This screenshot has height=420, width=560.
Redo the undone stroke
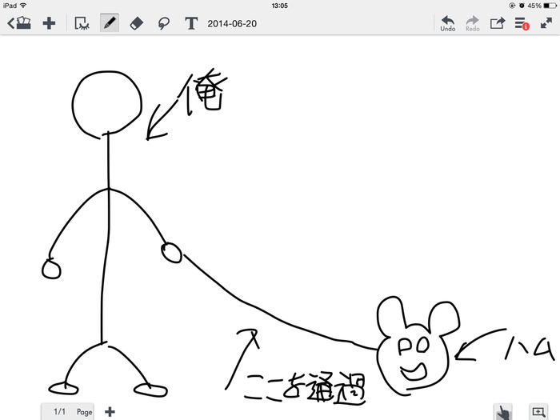pyautogui.click(x=473, y=23)
